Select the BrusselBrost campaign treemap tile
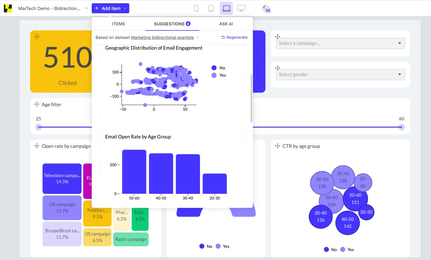 pyautogui.click(x=62, y=234)
